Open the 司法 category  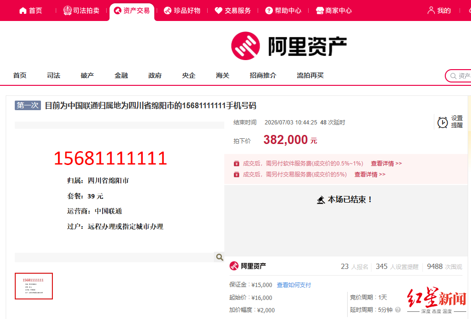(53, 75)
